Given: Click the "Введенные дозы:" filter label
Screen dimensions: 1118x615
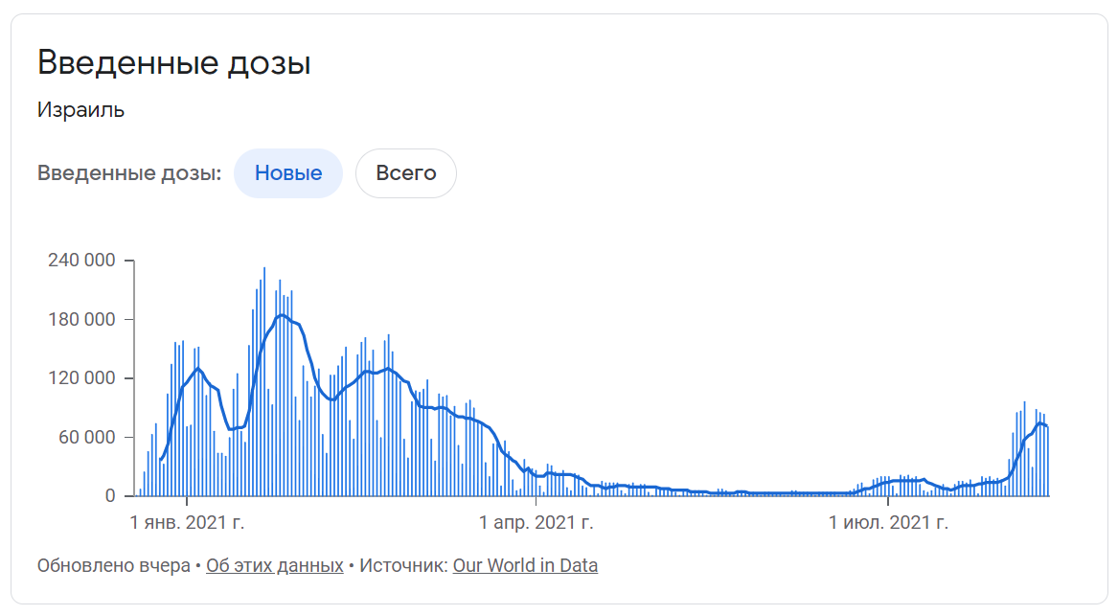Looking at the screenshot, I should click(129, 173).
